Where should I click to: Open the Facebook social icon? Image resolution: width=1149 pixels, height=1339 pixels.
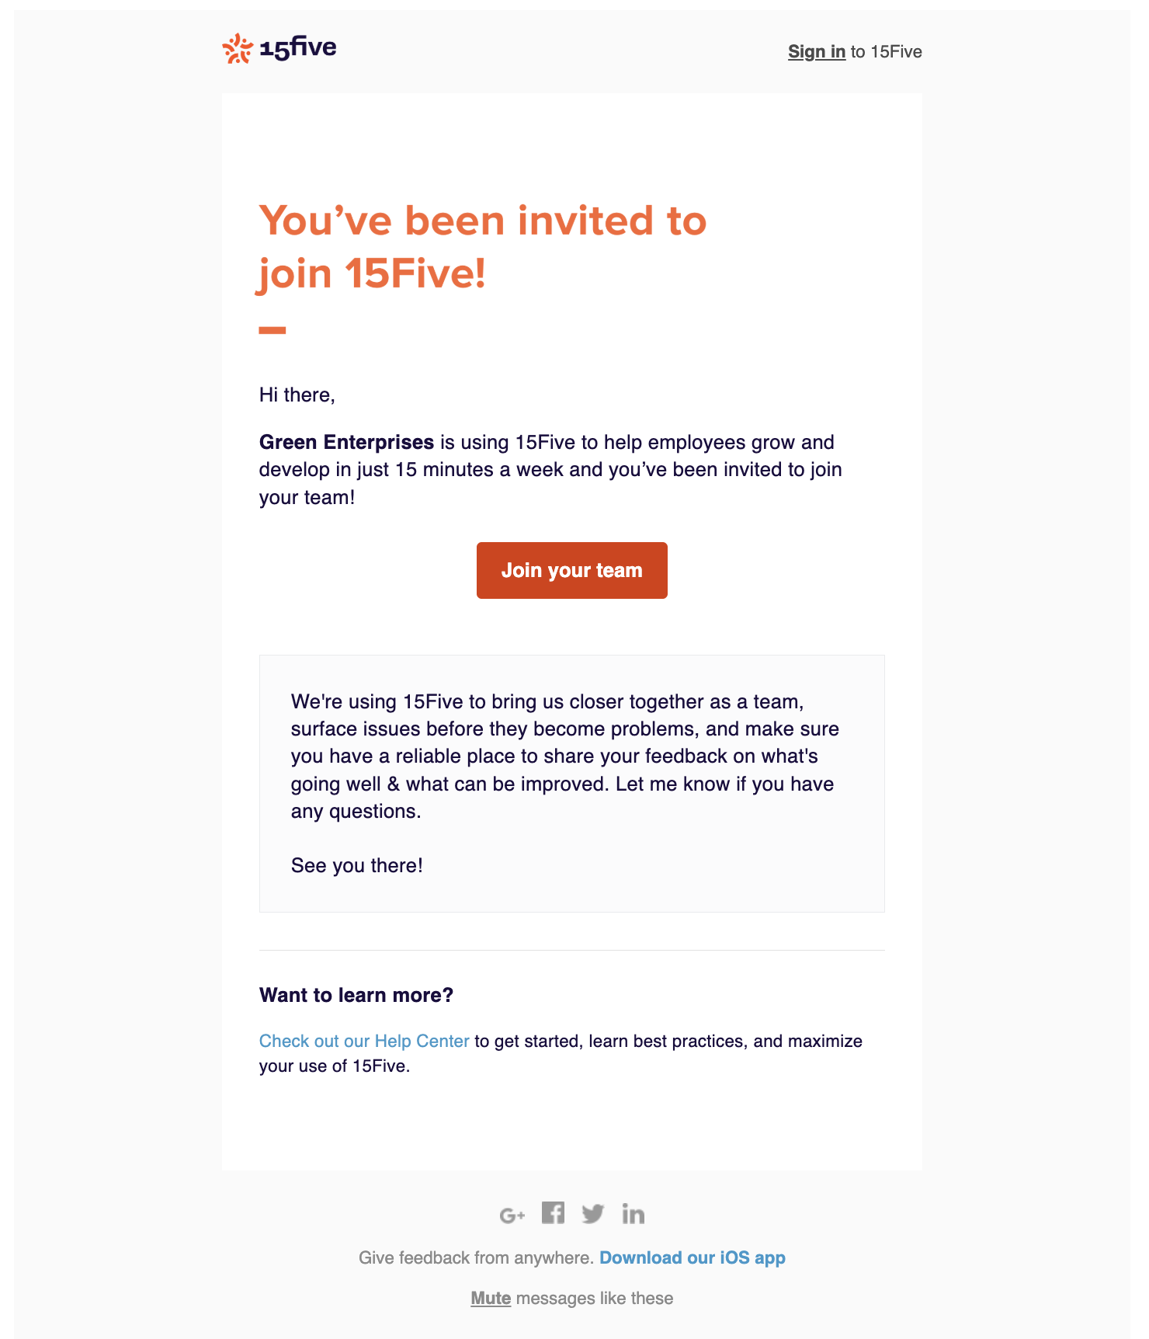pos(553,1212)
